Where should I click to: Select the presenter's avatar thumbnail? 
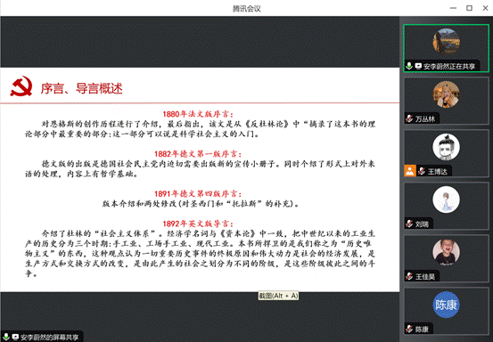tap(446, 42)
